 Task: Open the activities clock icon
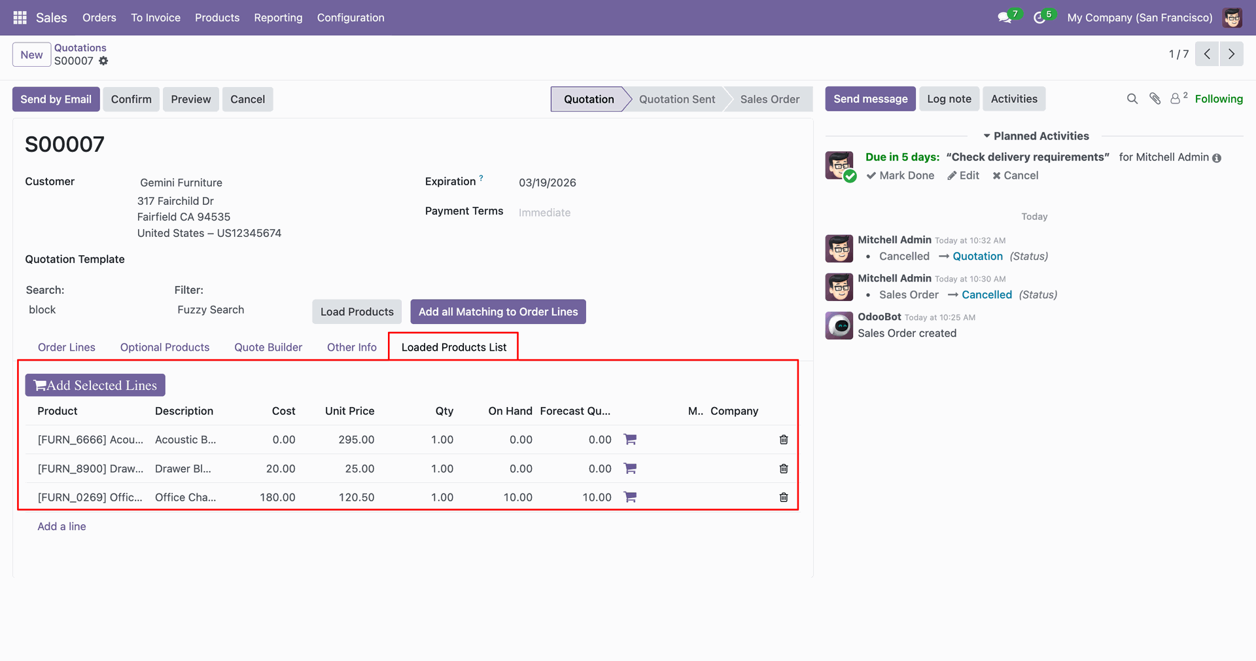1039,18
